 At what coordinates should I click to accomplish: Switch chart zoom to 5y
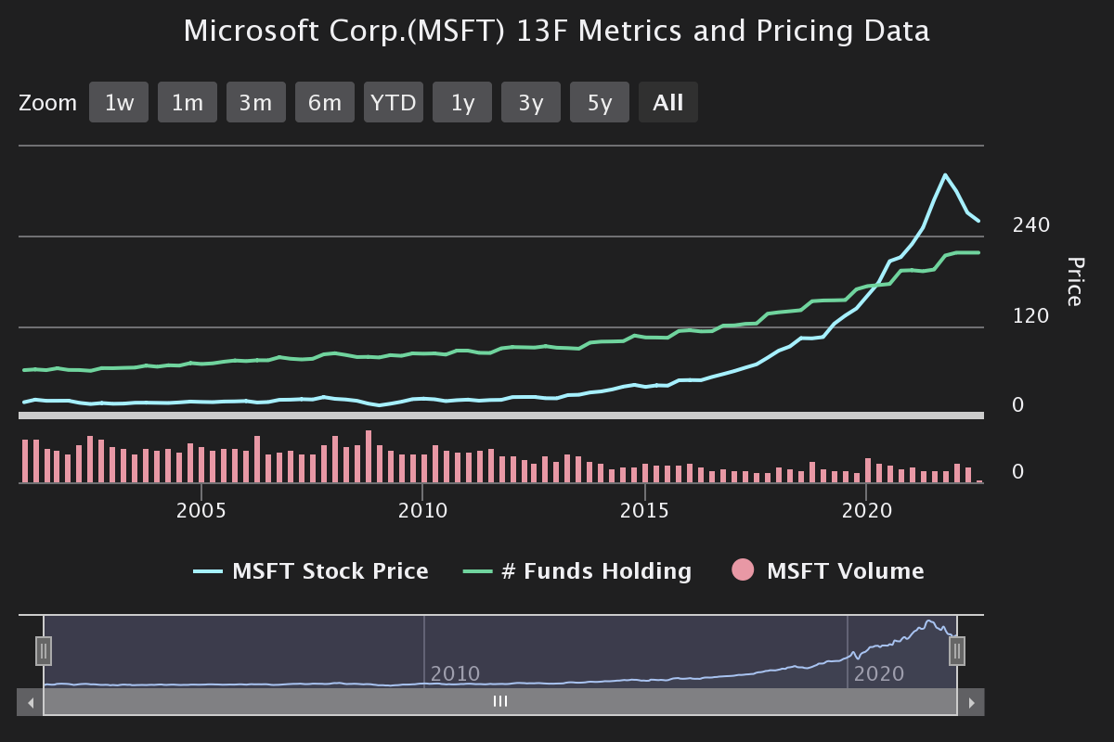[600, 102]
